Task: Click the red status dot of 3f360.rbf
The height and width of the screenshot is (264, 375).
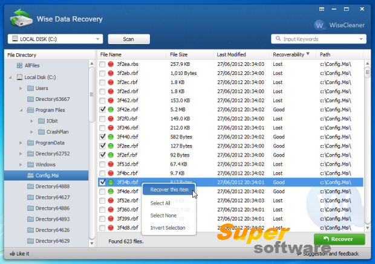Action: (x=111, y=210)
